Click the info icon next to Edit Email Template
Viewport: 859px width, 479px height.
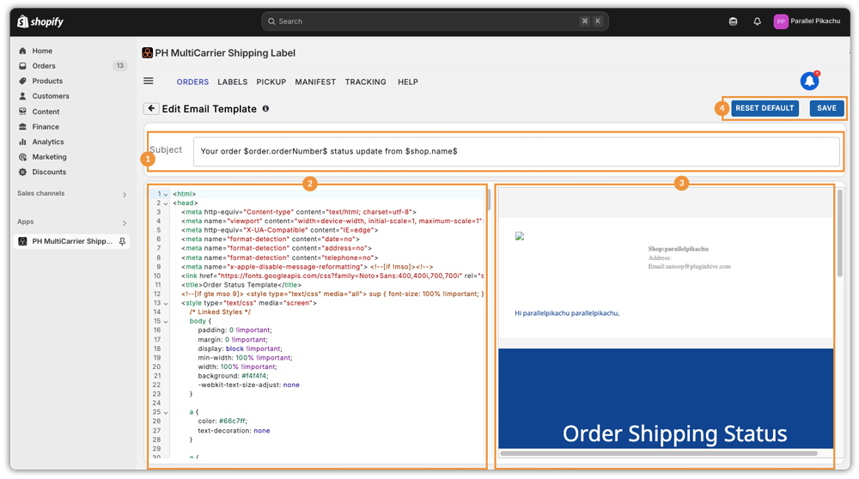click(265, 108)
